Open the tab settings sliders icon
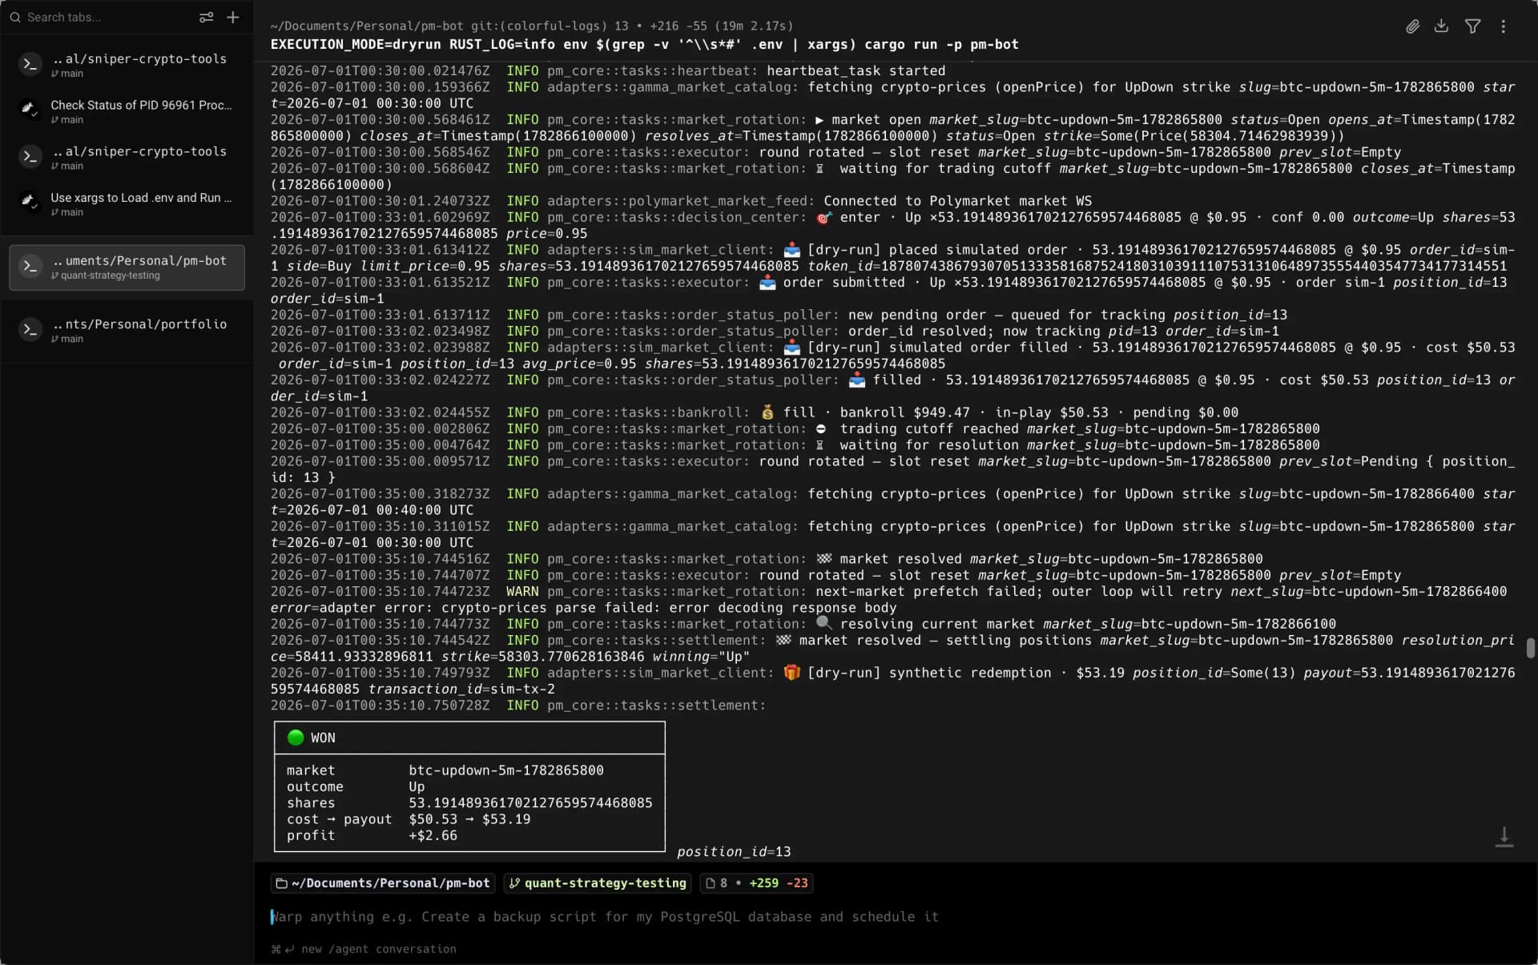The image size is (1538, 965). pos(207,17)
